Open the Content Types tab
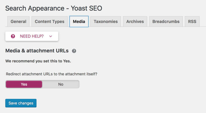 pyautogui.click(x=49, y=21)
